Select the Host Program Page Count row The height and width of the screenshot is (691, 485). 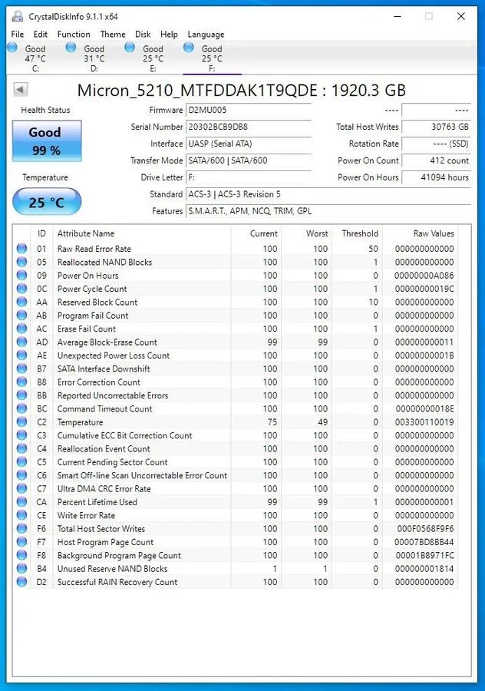click(236, 542)
